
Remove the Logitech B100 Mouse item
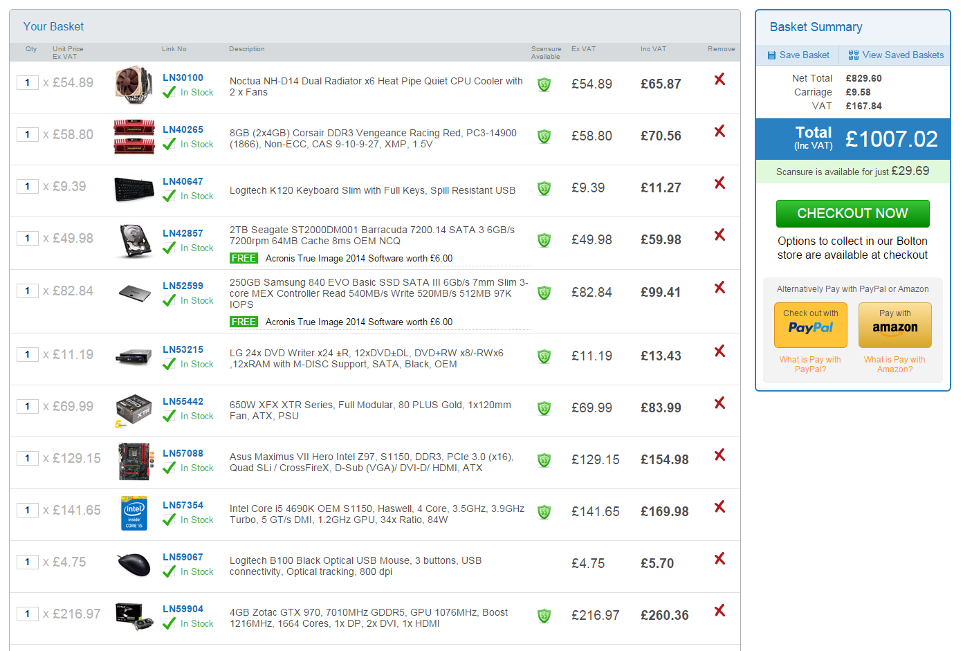719,559
